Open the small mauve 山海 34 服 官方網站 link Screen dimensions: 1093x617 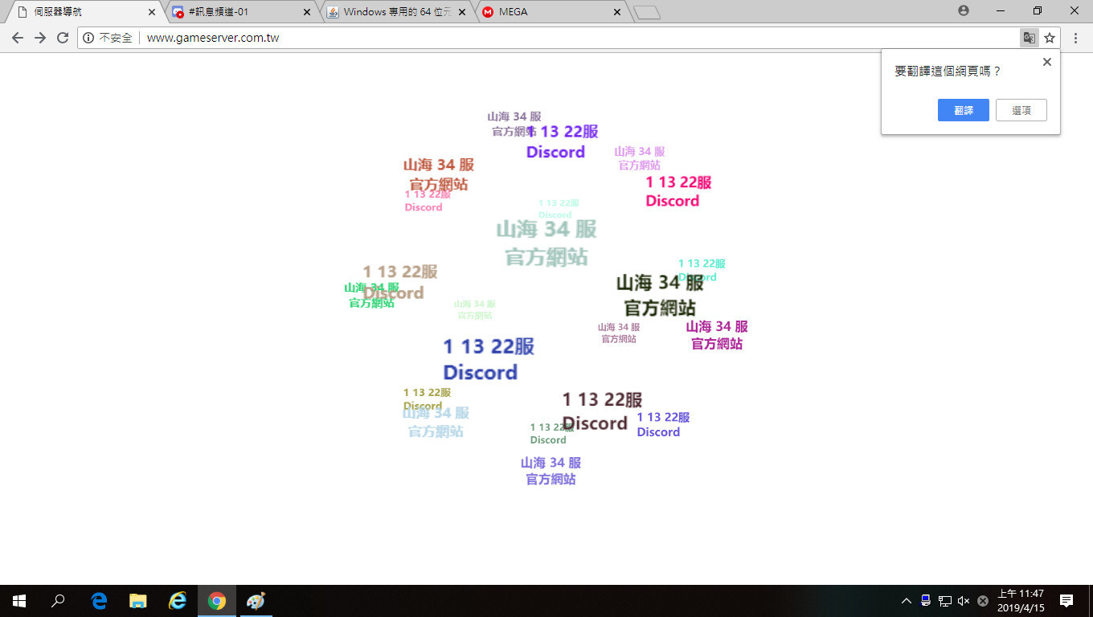(x=619, y=333)
